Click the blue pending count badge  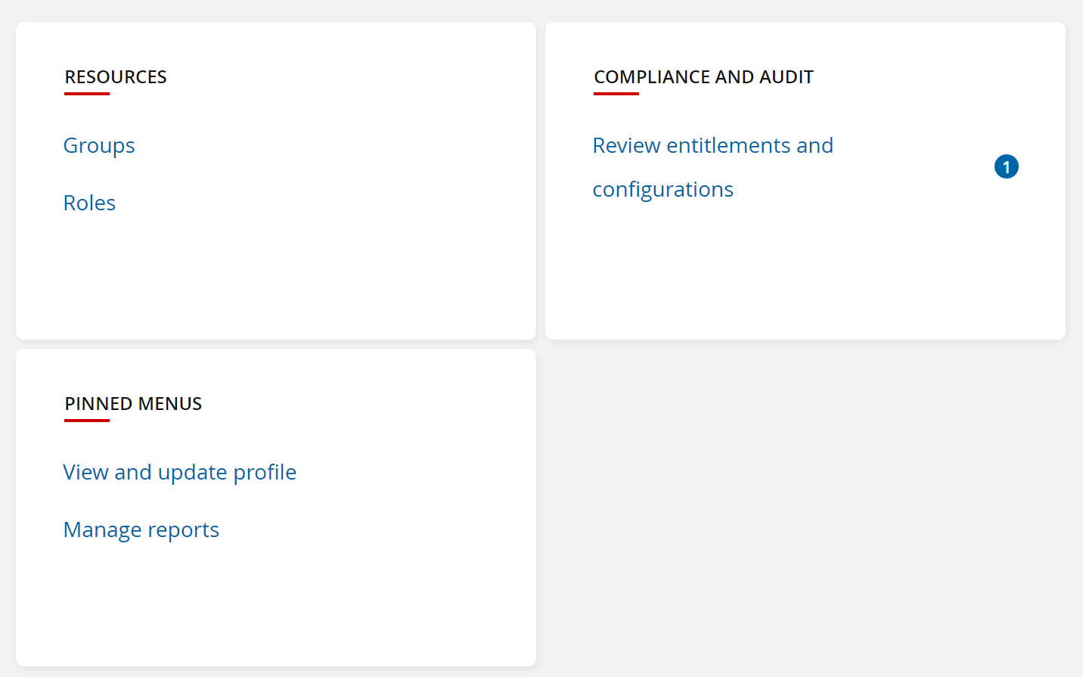(1006, 166)
